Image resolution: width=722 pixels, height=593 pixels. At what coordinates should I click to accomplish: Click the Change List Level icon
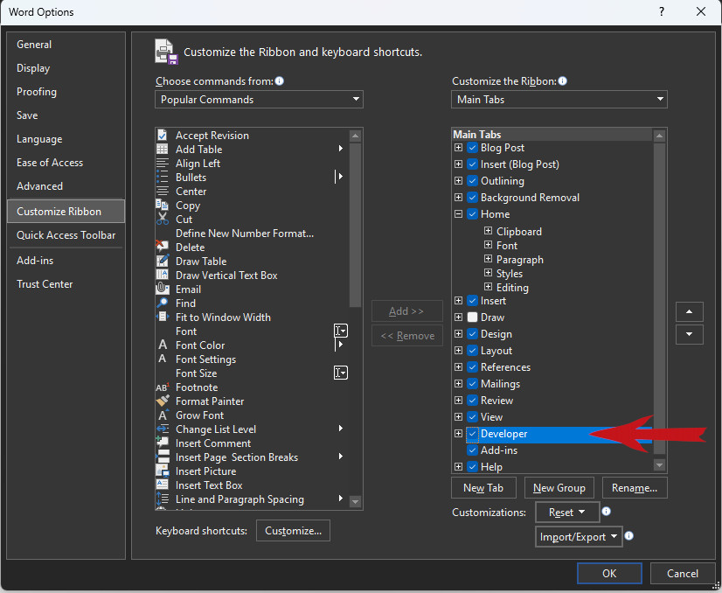tap(162, 429)
